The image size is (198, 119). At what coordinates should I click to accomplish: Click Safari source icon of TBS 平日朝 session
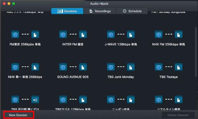pyautogui.click(x=15, y=100)
